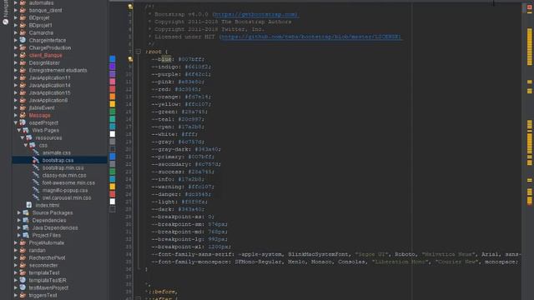The width and height of the screenshot is (534, 300).
Task: Click the red error indicator above the scrollbar
Action: pyautogui.click(x=530, y=7)
